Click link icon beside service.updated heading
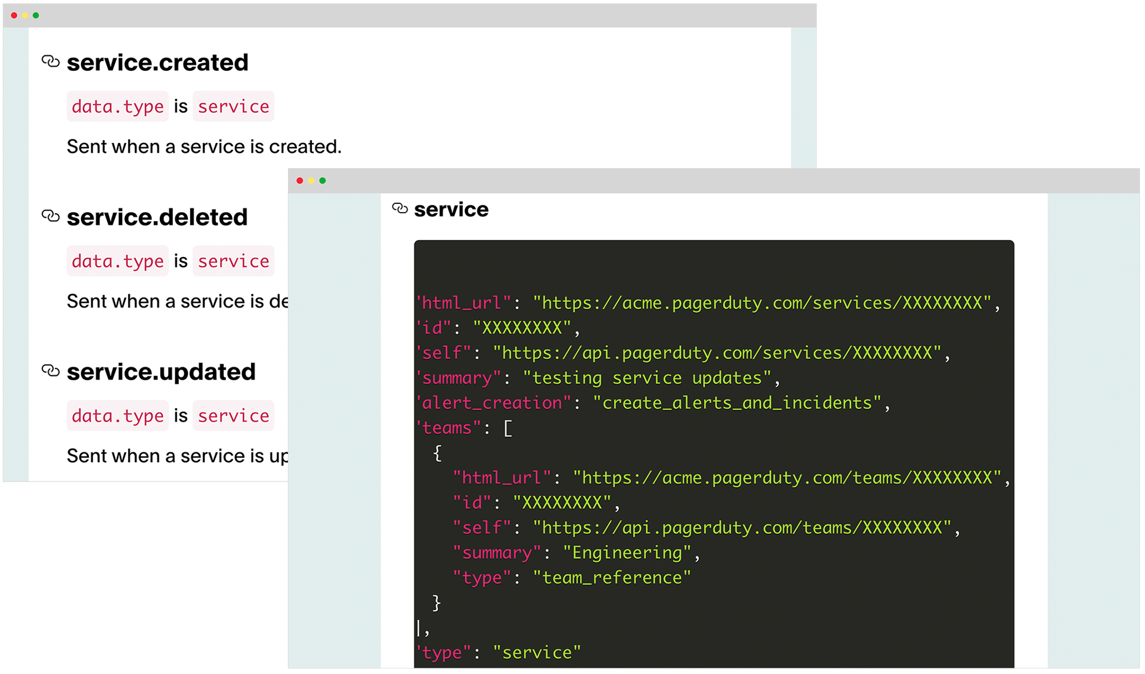This screenshot has width=1145, height=674. point(51,371)
